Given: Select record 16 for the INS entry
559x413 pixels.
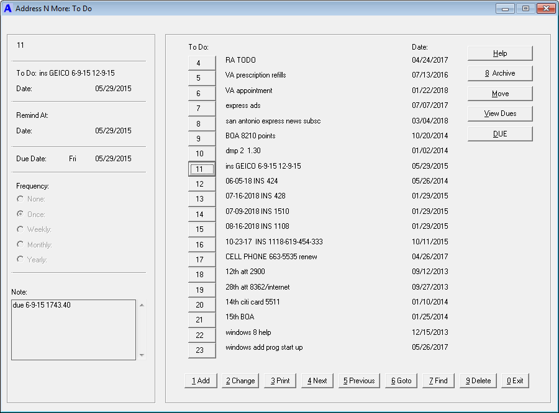Looking at the screenshot, I should coord(201,244).
